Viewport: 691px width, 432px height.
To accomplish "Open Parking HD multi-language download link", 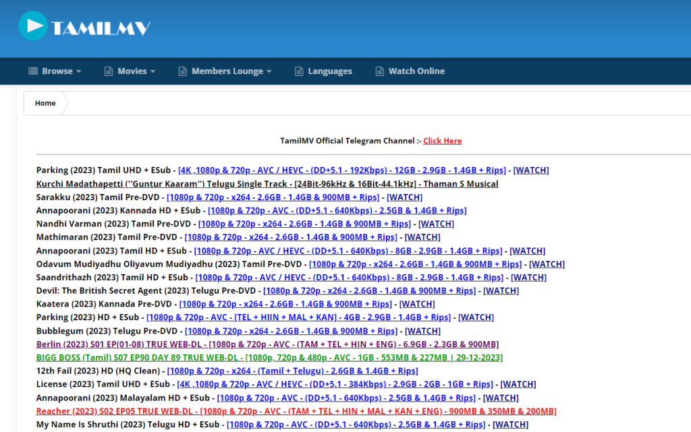I will [298, 317].
